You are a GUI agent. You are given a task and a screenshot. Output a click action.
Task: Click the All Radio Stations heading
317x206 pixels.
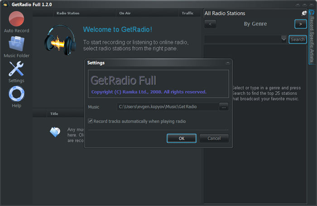pos(225,13)
